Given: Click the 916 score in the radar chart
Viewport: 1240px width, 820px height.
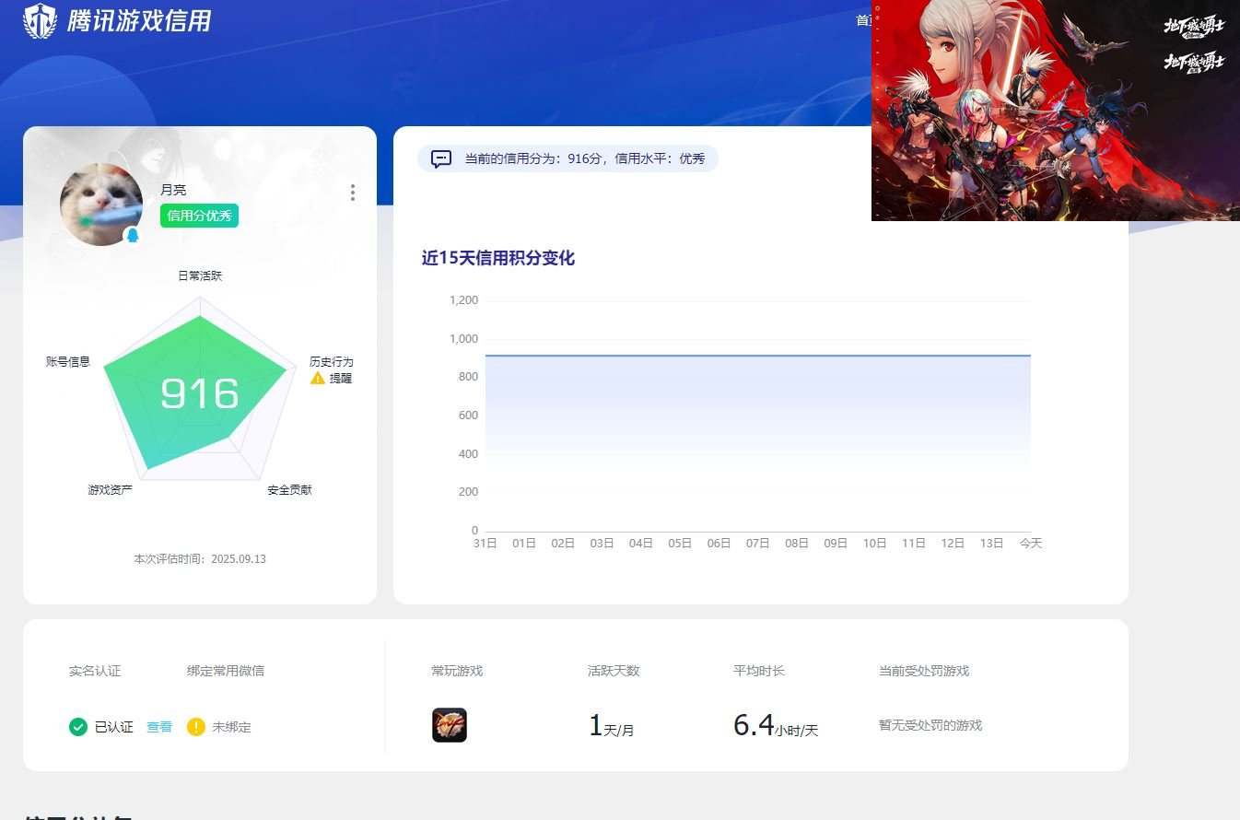Looking at the screenshot, I should tap(200, 393).
